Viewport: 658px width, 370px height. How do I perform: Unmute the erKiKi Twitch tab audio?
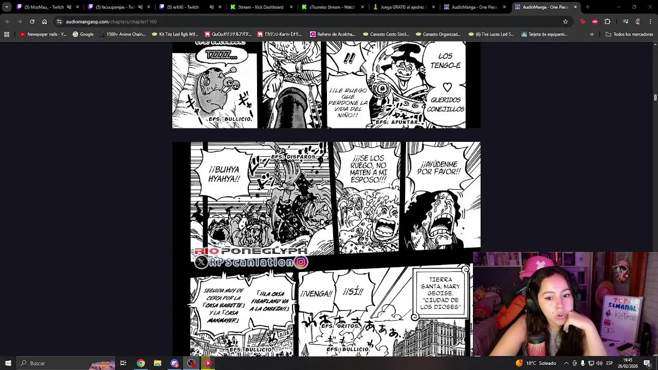(x=212, y=7)
